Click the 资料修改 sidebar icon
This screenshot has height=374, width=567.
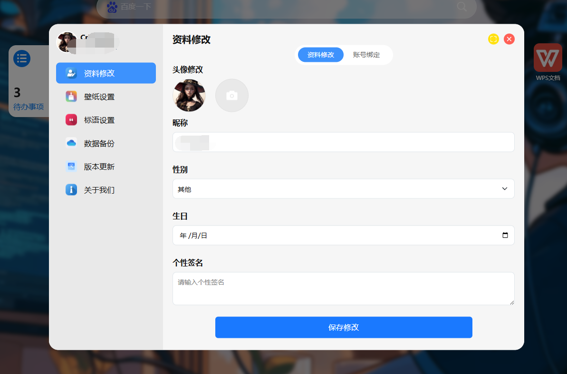pos(71,73)
